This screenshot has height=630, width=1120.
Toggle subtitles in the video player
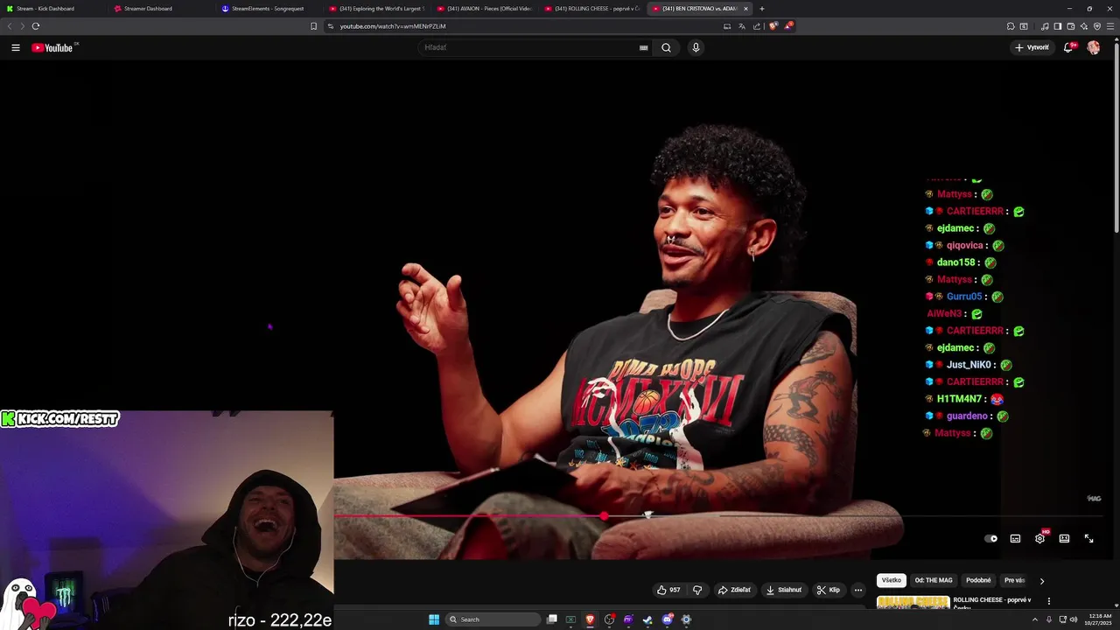click(x=1015, y=538)
